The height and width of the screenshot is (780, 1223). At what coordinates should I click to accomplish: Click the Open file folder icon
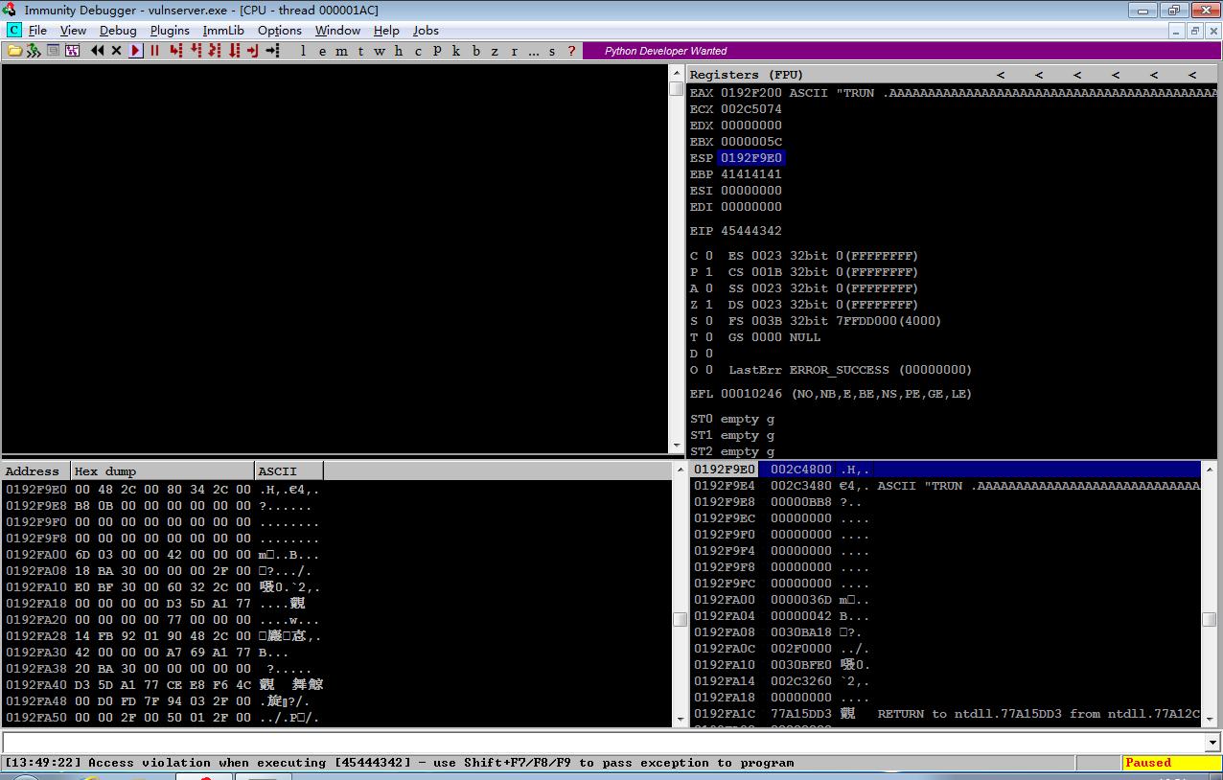pyautogui.click(x=14, y=51)
